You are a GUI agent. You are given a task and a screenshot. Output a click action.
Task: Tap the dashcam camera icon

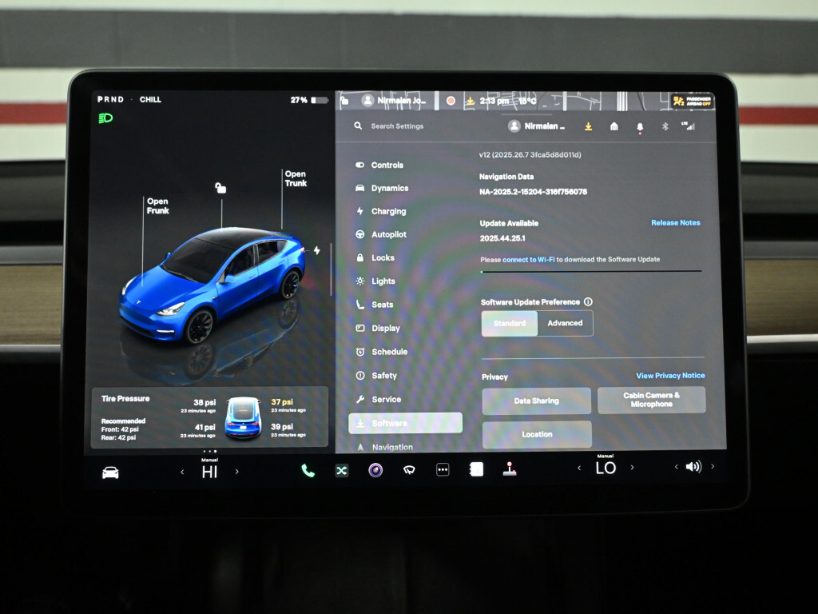(375, 470)
